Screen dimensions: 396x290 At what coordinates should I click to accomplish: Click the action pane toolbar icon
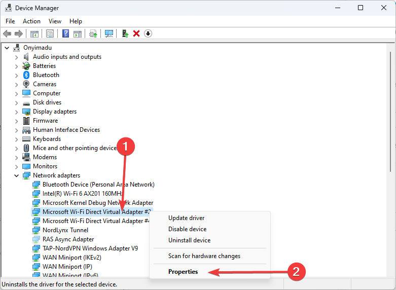tap(78, 33)
